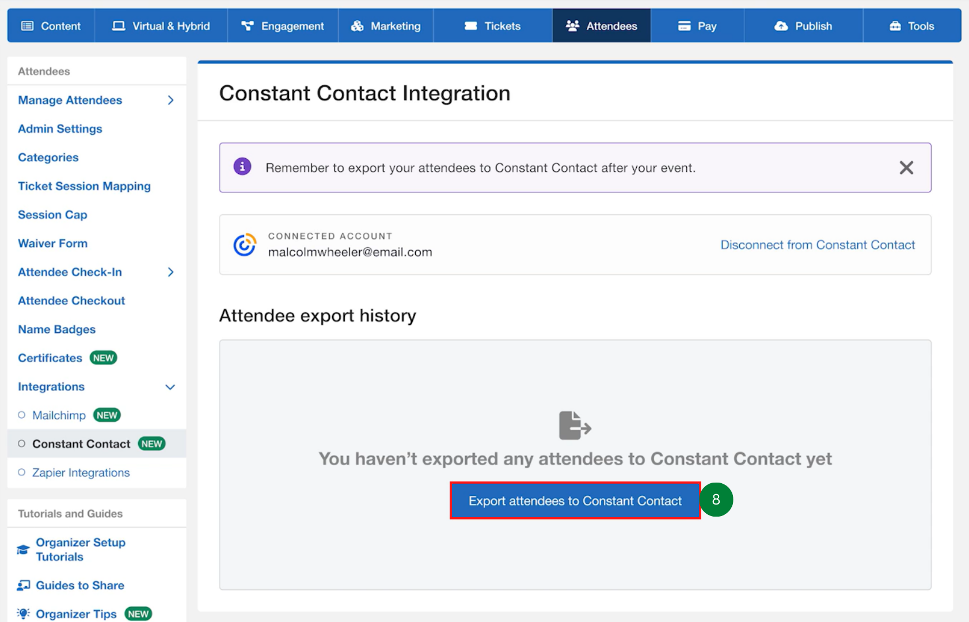Open Admin Settings

[60, 129]
